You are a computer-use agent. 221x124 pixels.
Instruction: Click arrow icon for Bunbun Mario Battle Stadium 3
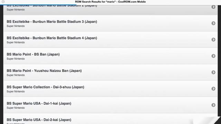213,23
